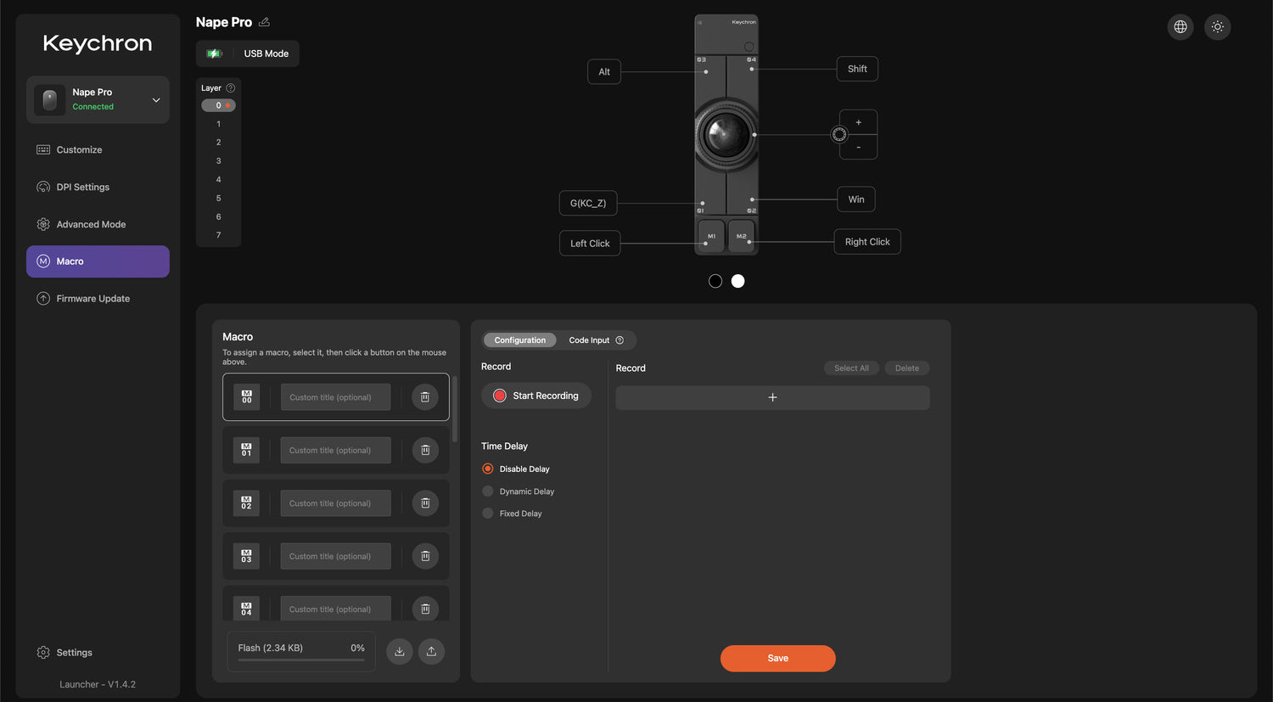The height and width of the screenshot is (702, 1273).
Task: Click the edit pencil next to Nape Pro title
Action: [x=264, y=22]
